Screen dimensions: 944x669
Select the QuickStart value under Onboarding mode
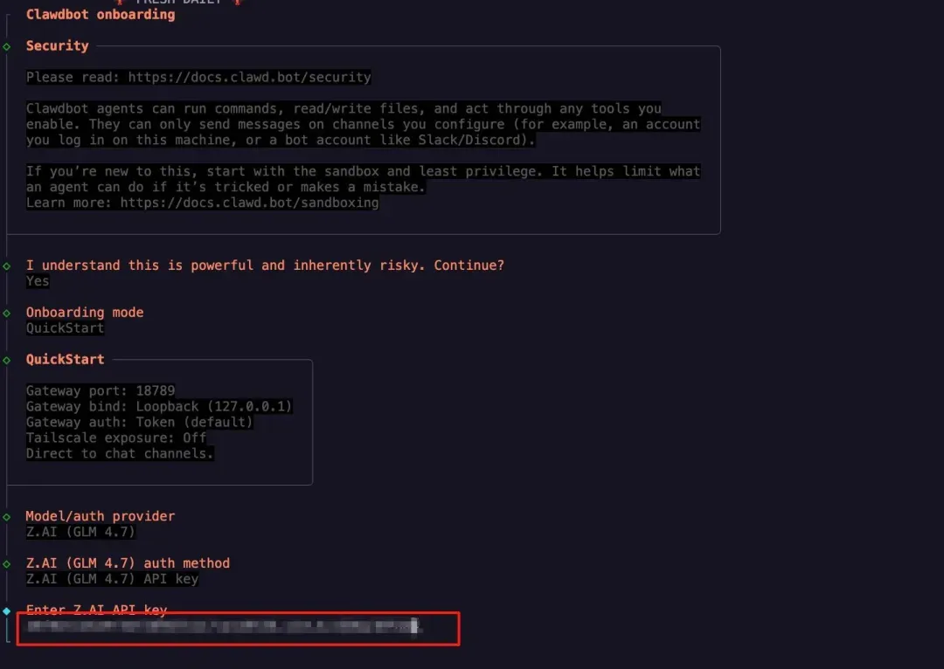click(x=65, y=328)
